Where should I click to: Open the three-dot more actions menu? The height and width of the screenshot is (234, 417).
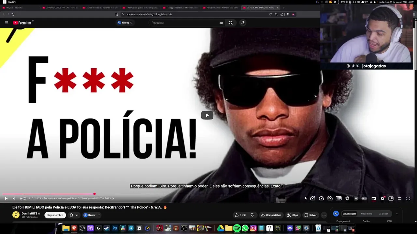[324, 215]
